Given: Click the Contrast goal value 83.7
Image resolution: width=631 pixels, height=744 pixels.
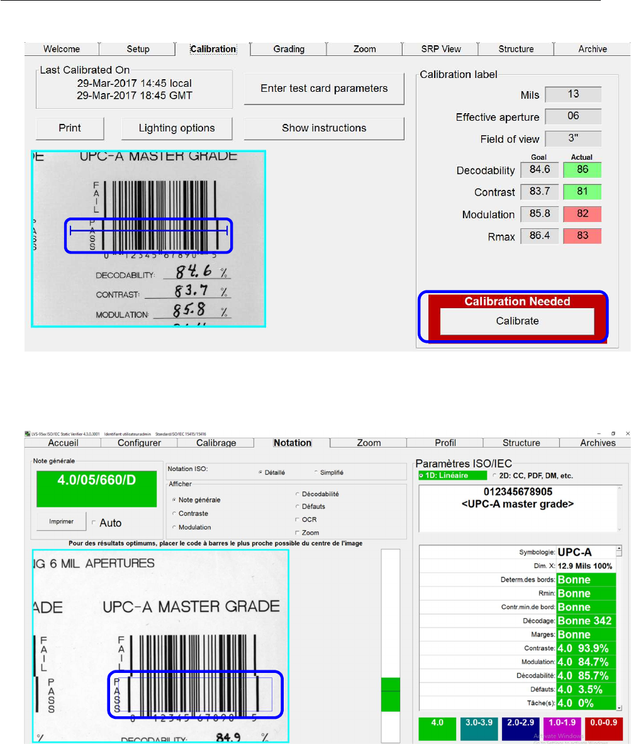Looking at the screenshot, I should click(x=539, y=191).
